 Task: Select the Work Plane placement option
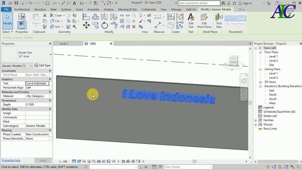pos(235,24)
